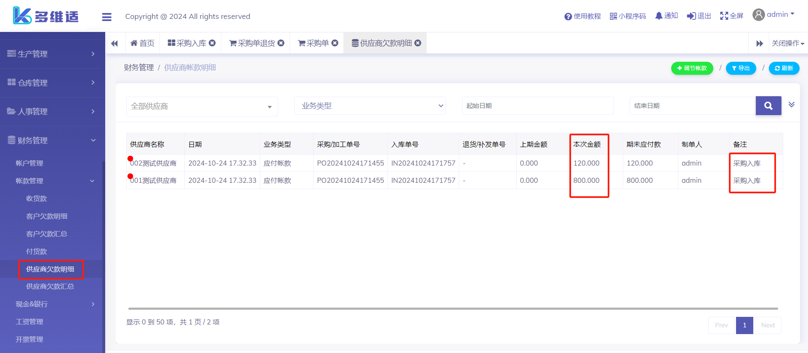Open the 业务类型 dropdown
The height and width of the screenshot is (353, 808).
pos(369,106)
